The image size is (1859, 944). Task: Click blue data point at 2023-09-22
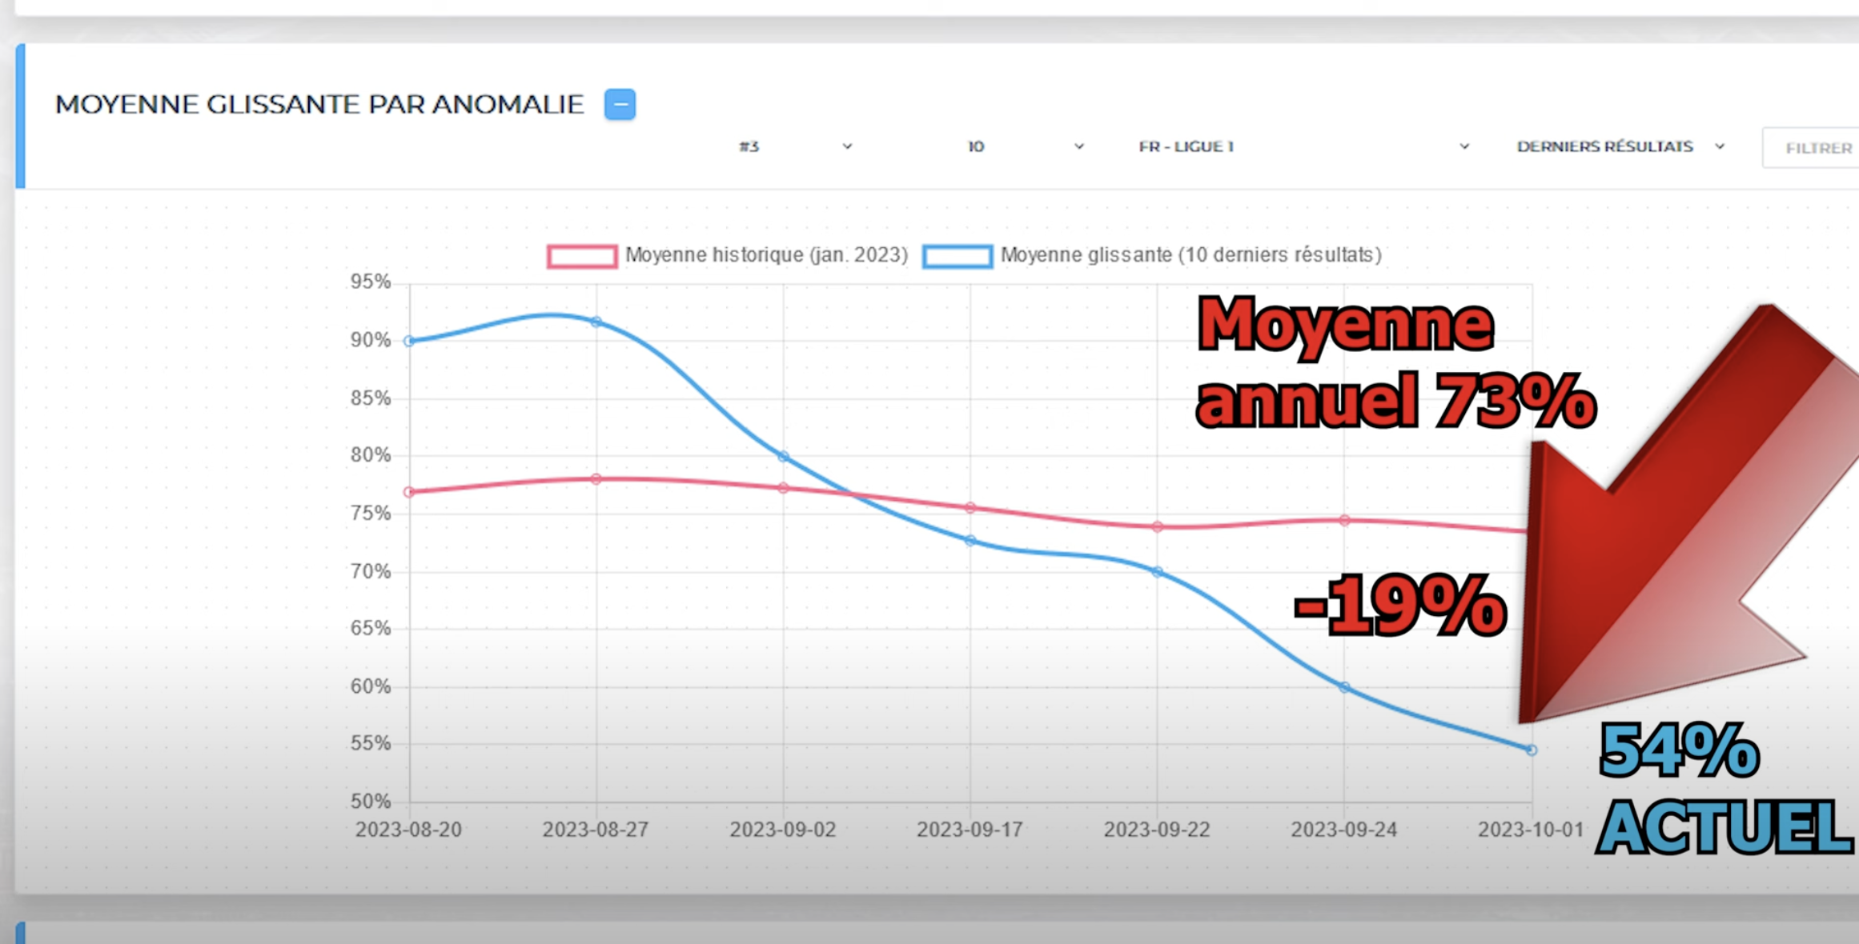point(1158,572)
